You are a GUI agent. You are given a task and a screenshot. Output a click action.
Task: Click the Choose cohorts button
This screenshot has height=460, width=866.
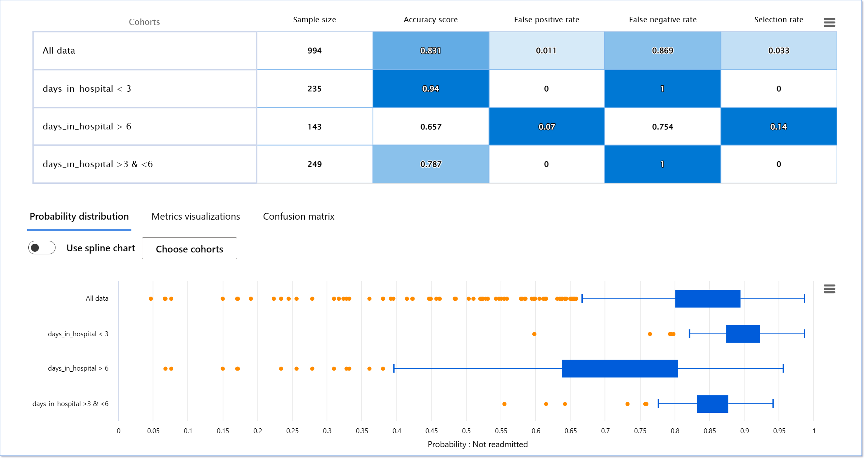coord(189,249)
